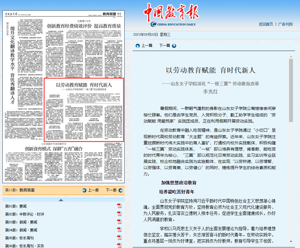This screenshot has width=300, height=248.
Task: Download PDF for 第02版 中教评论·时评
Action: point(119,214)
